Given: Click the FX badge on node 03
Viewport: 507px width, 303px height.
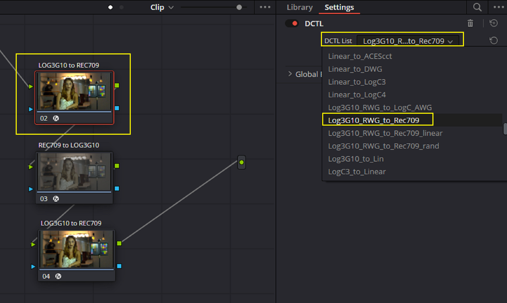Looking at the screenshot, I should click(x=56, y=198).
